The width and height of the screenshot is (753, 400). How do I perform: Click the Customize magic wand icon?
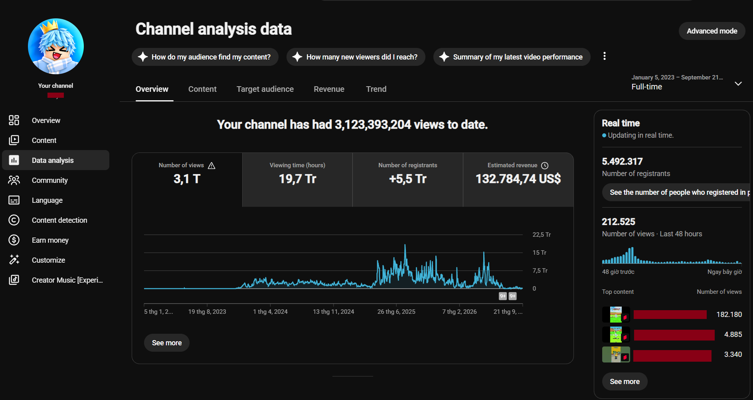14,260
